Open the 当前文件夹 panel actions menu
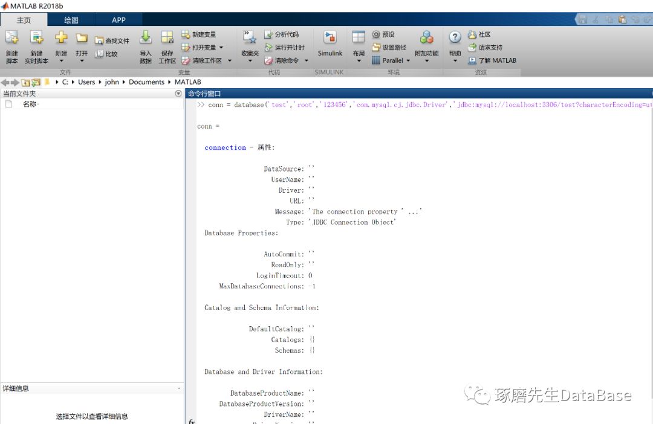 178,94
